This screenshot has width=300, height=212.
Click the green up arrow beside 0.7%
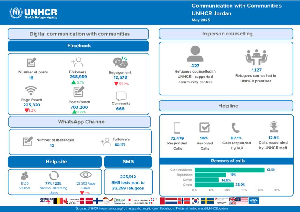click(x=74, y=82)
